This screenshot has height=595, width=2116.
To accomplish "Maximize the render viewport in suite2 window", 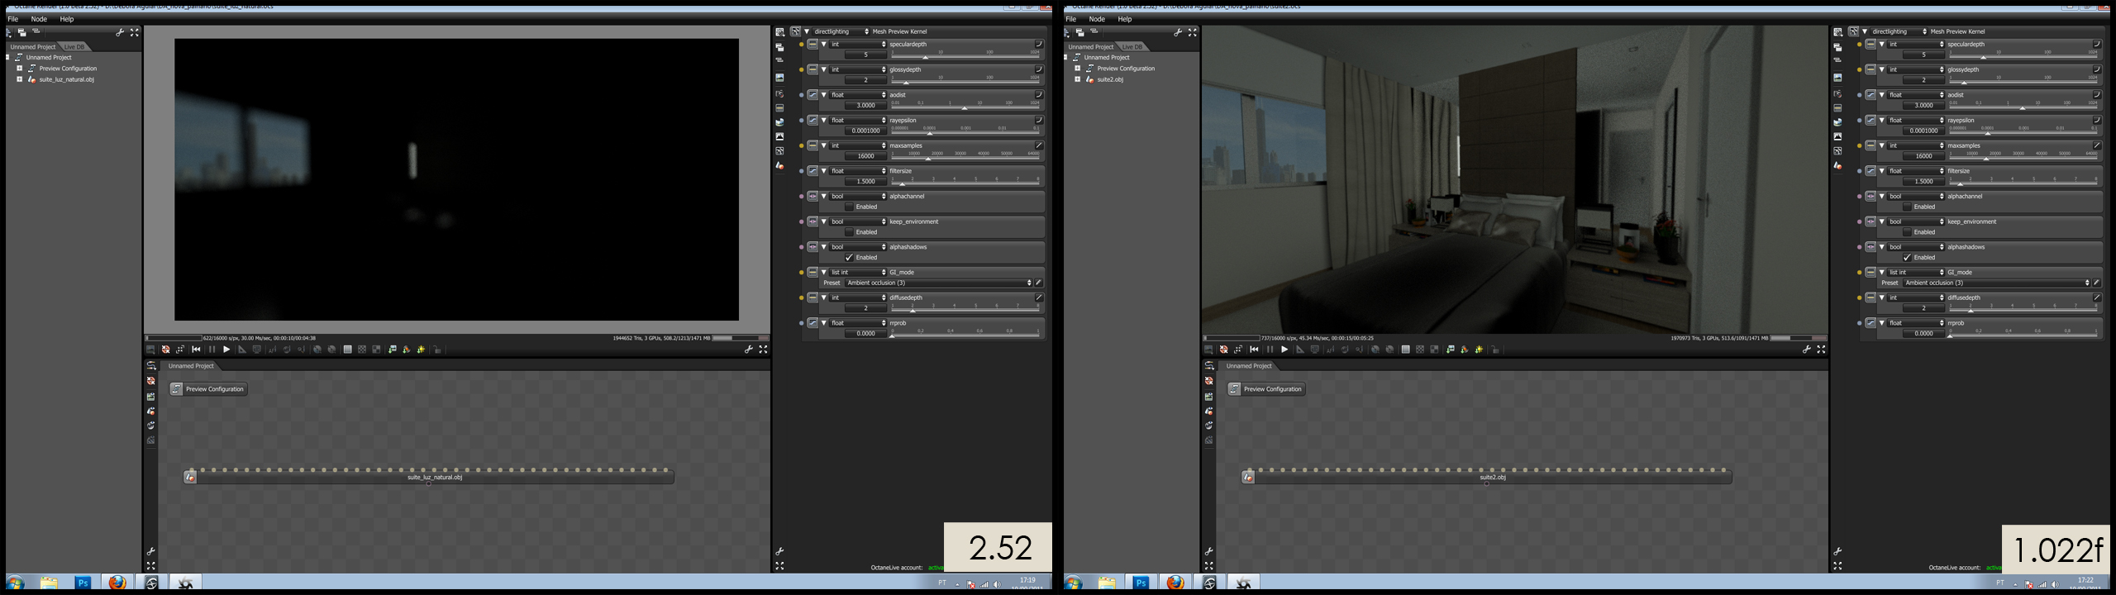I will 1821,350.
